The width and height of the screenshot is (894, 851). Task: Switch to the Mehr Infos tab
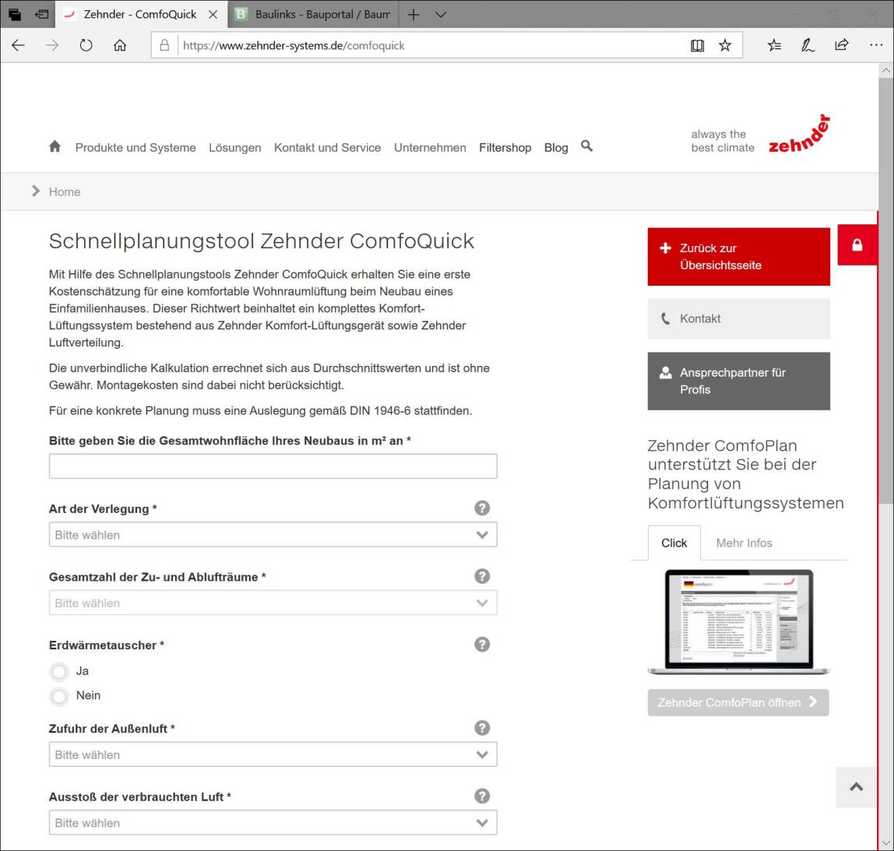coord(744,543)
